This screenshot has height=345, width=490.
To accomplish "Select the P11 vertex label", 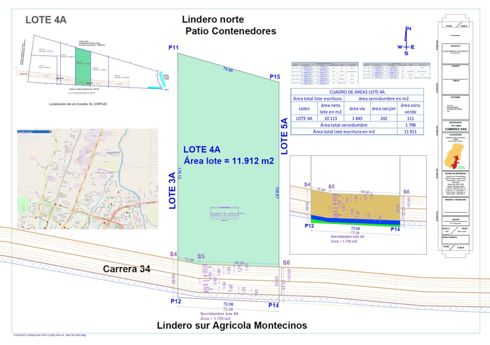I will 173,48.
